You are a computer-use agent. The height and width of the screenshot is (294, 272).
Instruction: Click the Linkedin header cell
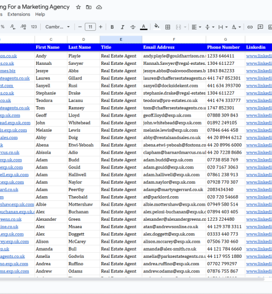[x=258, y=47]
